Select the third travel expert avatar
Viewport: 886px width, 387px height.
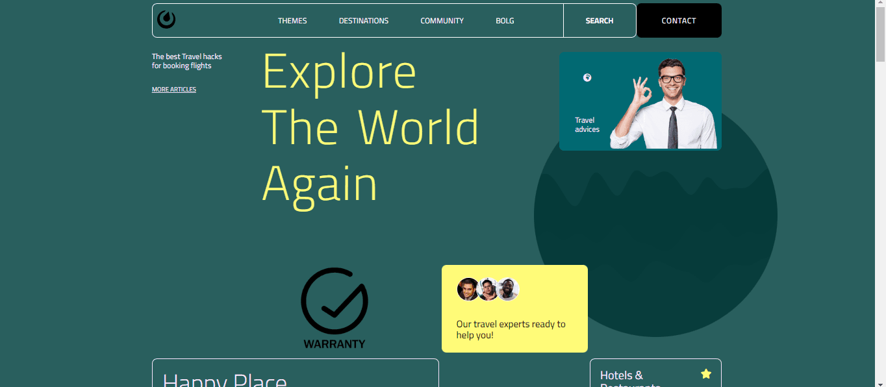point(508,289)
